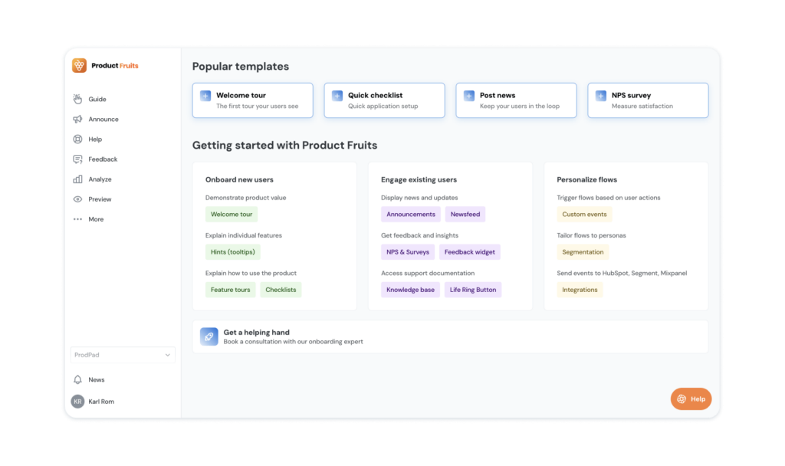Open the ProdPad workspace dropdown
Image resolution: width=785 pixels, height=466 pixels.
pos(123,355)
